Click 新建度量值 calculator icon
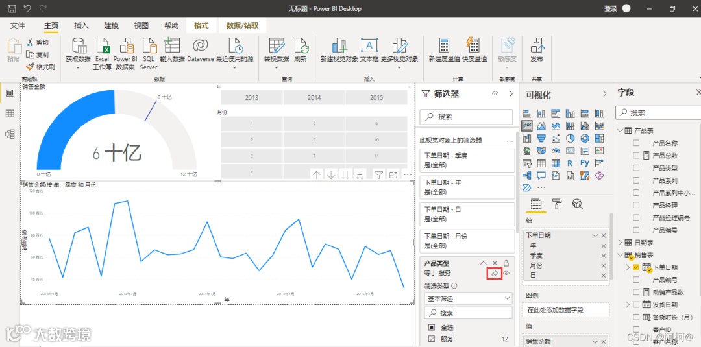The width and height of the screenshot is (701, 347). pos(444,45)
